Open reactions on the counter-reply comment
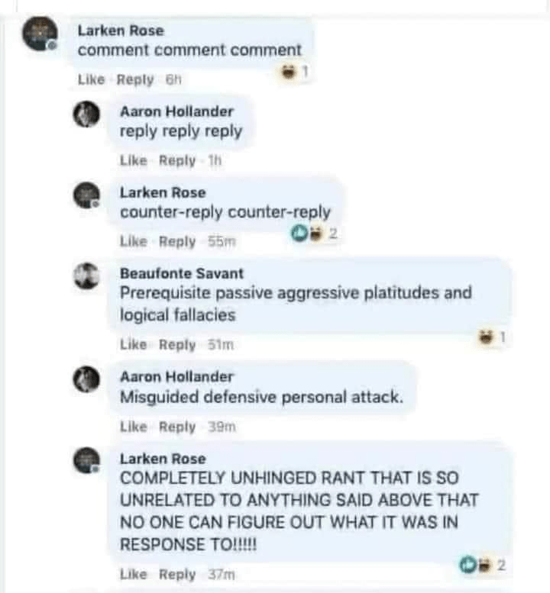This screenshot has width=550, height=593. (x=313, y=234)
